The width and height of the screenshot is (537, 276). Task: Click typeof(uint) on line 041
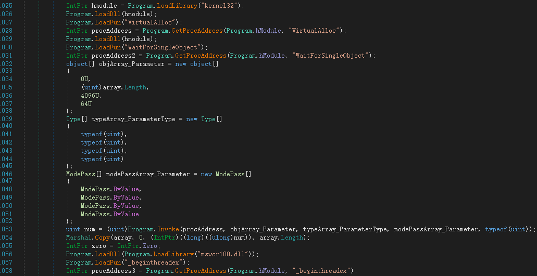coord(103,134)
